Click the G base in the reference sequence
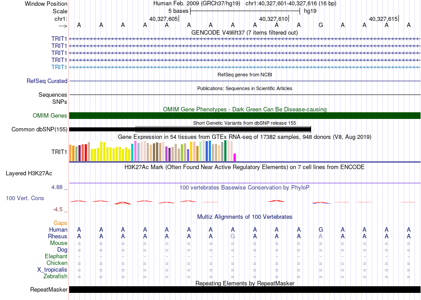421x300 pixels. point(321,25)
